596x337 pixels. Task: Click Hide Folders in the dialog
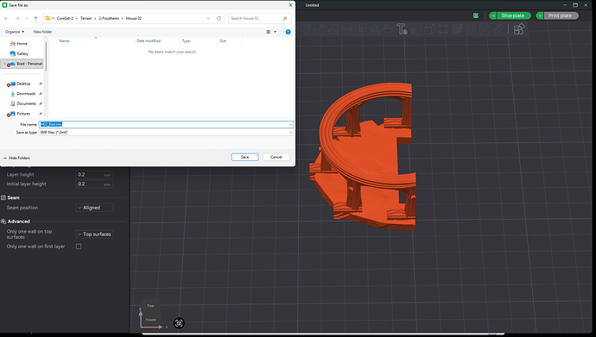[16, 158]
